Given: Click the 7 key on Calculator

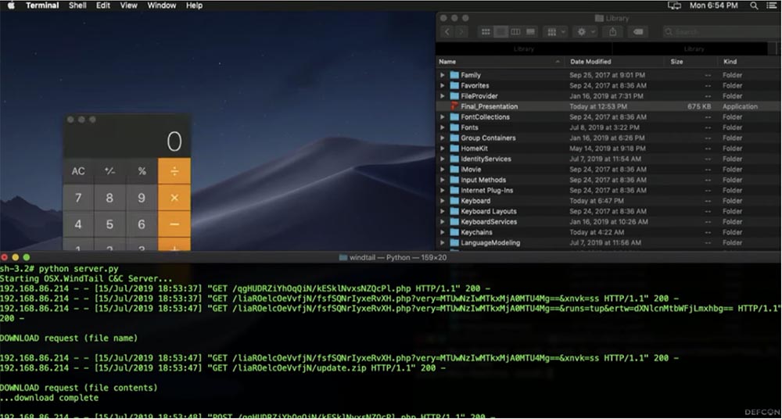Looking at the screenshot, I should 78,198.
